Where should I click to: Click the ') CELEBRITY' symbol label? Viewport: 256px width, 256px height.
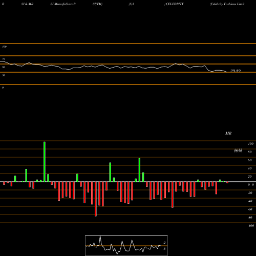(174, 4)
